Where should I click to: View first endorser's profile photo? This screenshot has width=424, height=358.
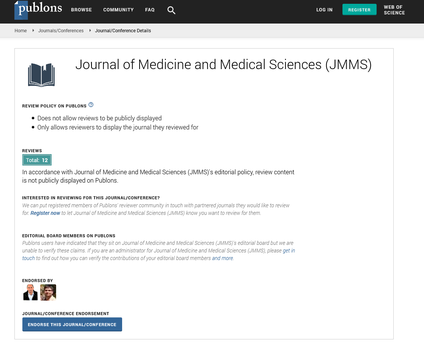pos(31,292)
